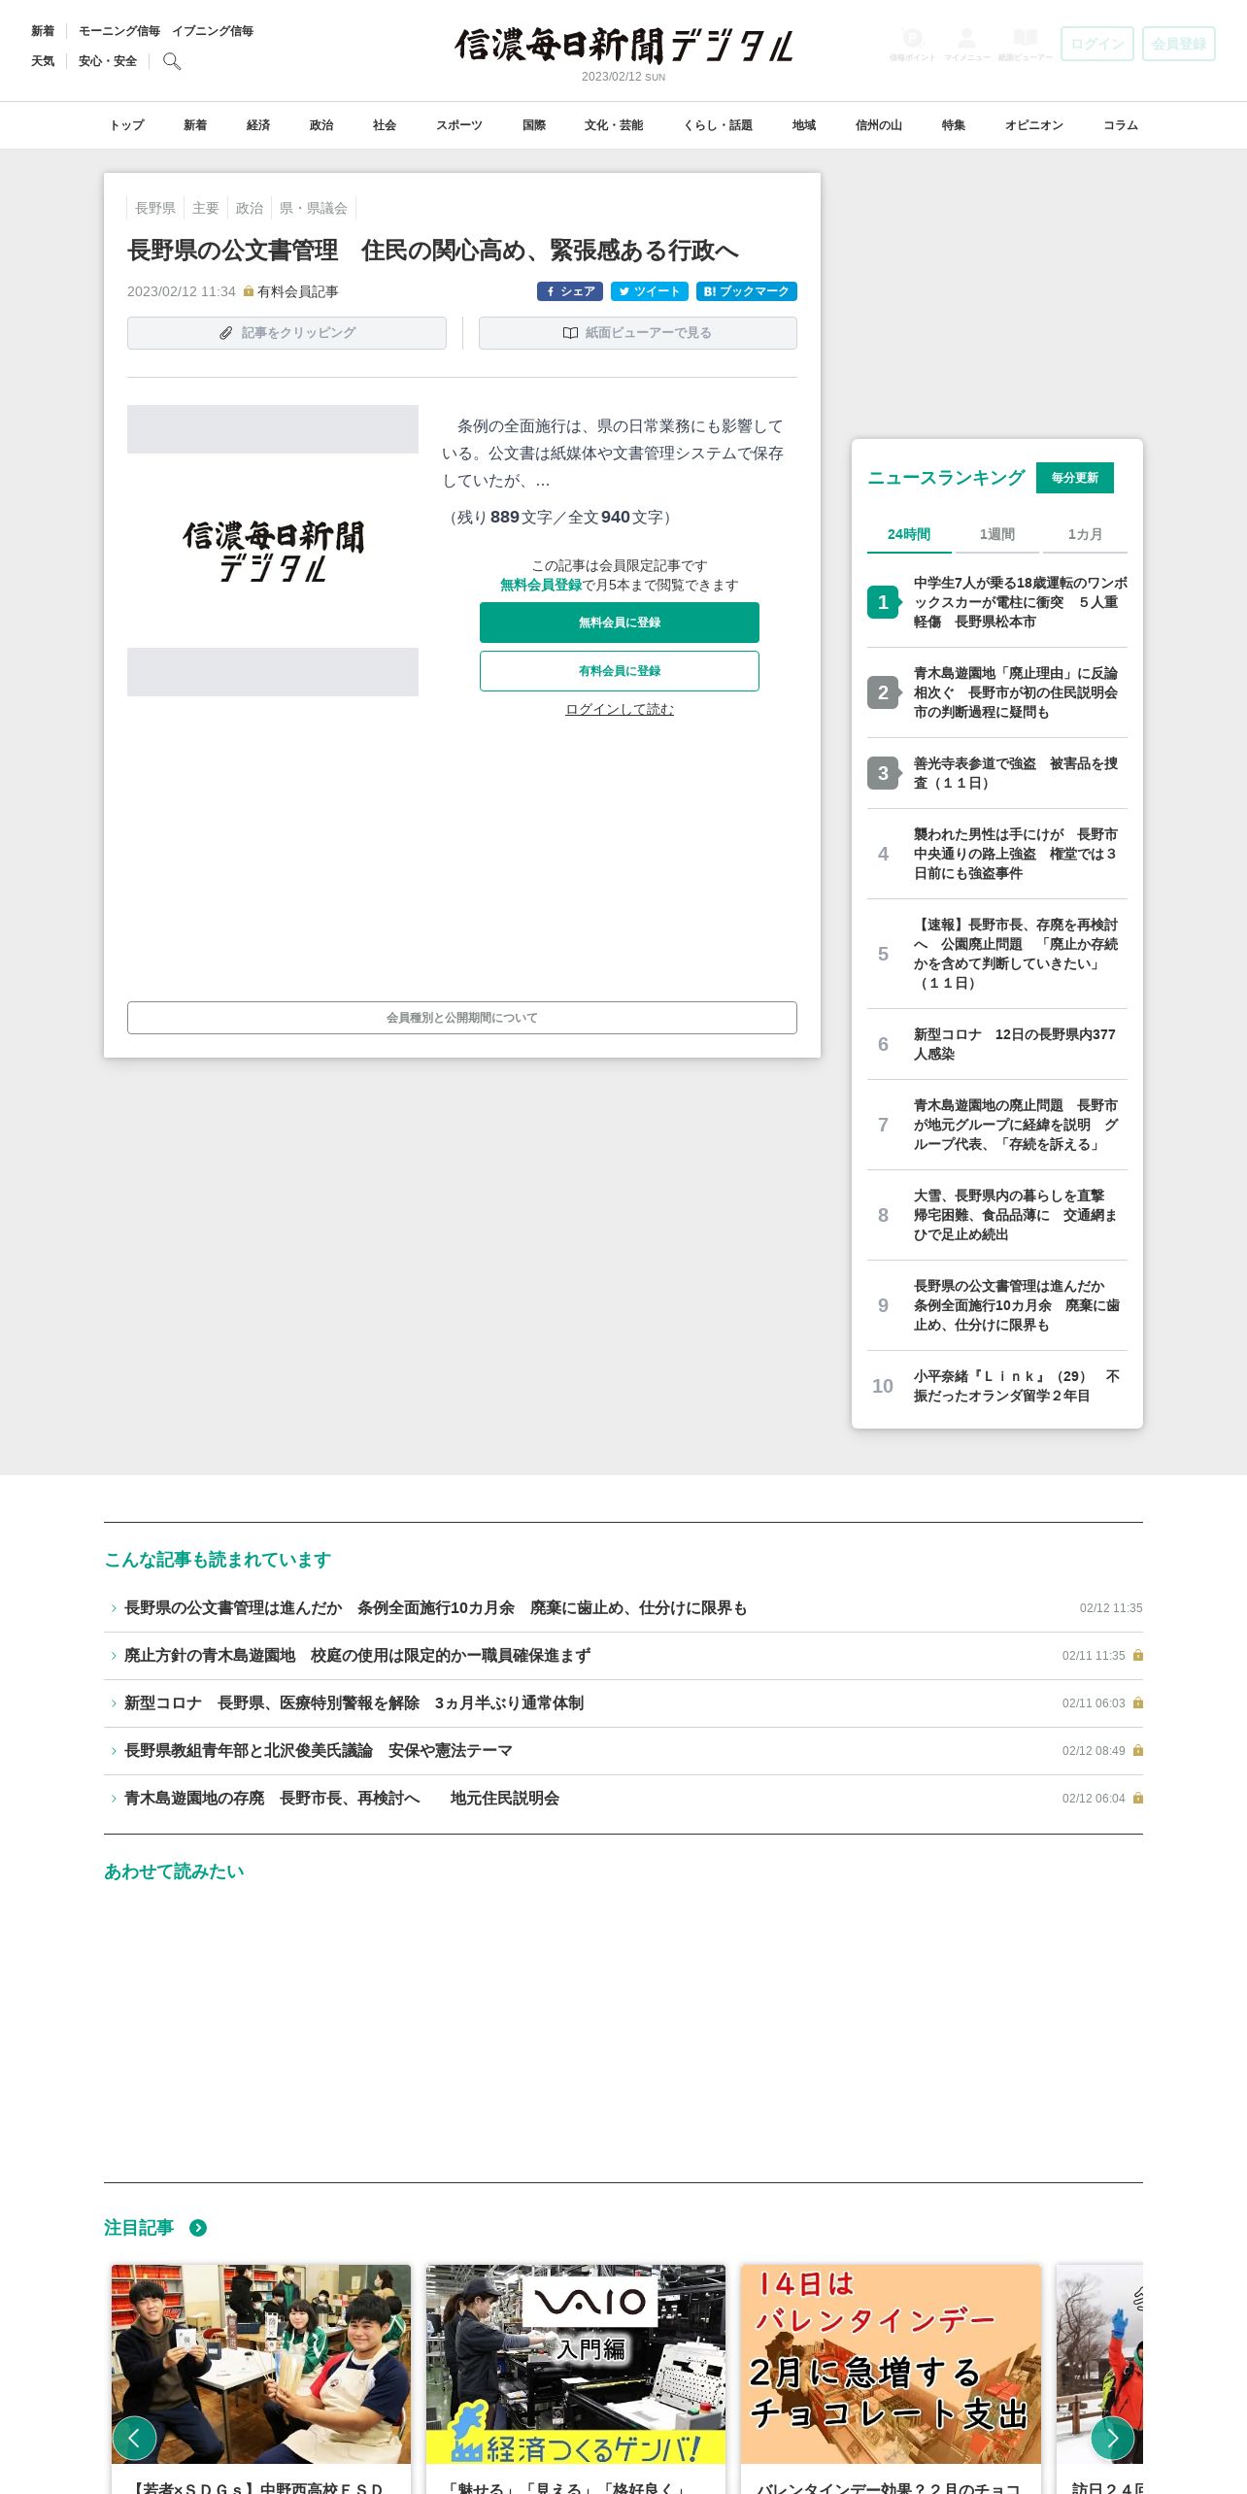The width and height of the screenshot is (1247, 2494).
Task: Select the 長野県 article tag
Action: [x=155, y=208]
